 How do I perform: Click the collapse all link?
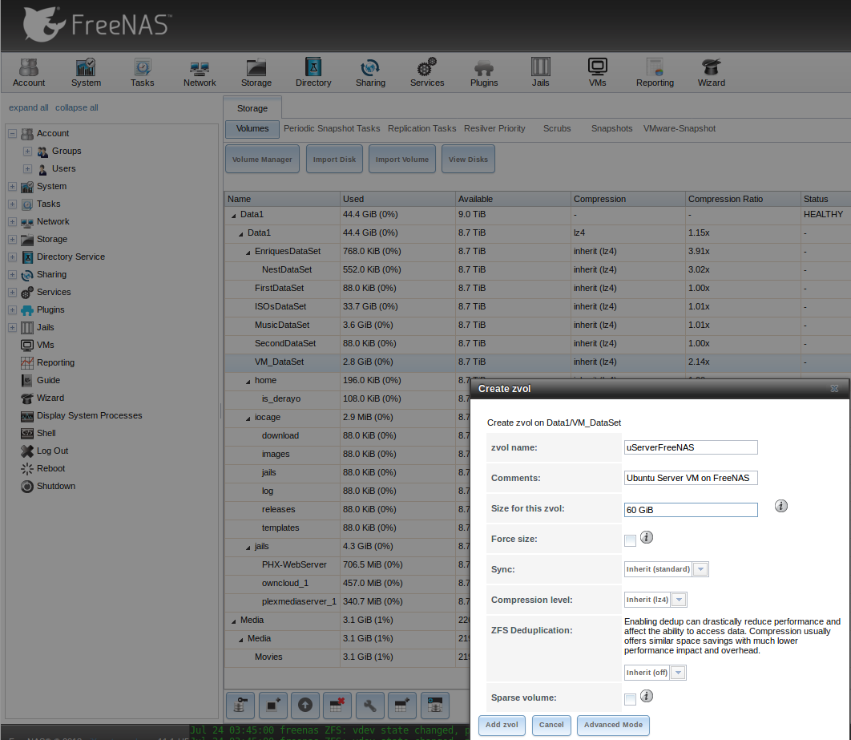(x=76, y=107)
